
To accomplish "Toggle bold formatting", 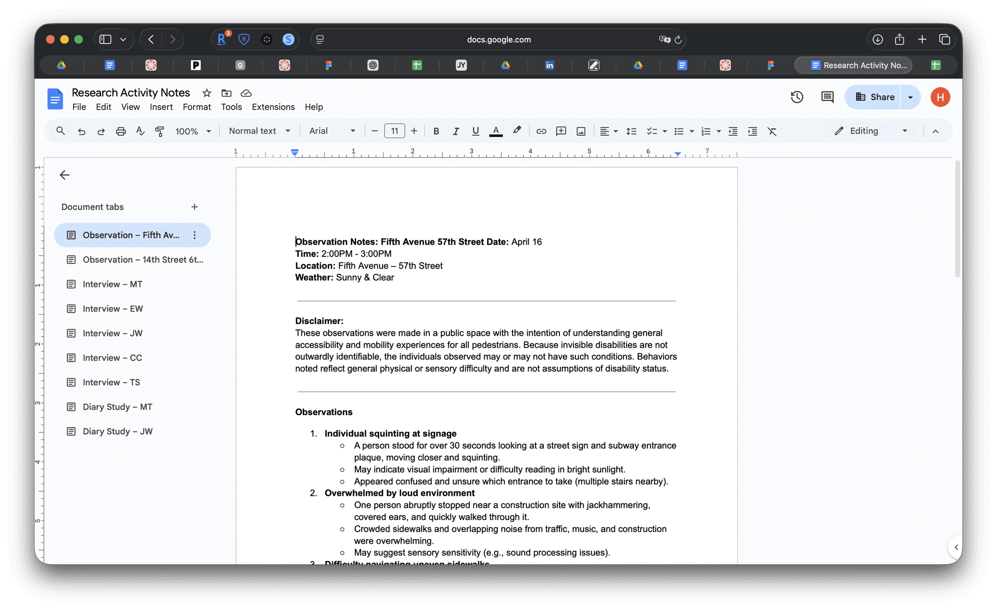I will click(x=436, y=131).
